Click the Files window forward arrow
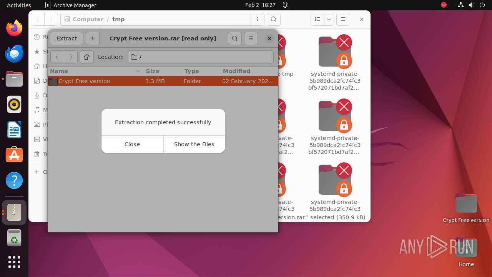Viewport: 492px width, 277px height. tap(51, 19)
